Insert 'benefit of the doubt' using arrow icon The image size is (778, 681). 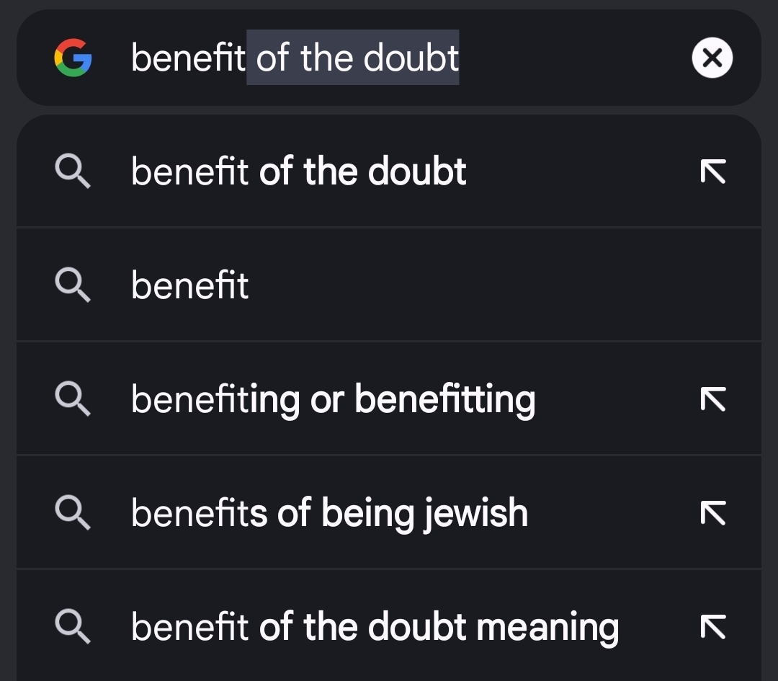pos(713,172)
